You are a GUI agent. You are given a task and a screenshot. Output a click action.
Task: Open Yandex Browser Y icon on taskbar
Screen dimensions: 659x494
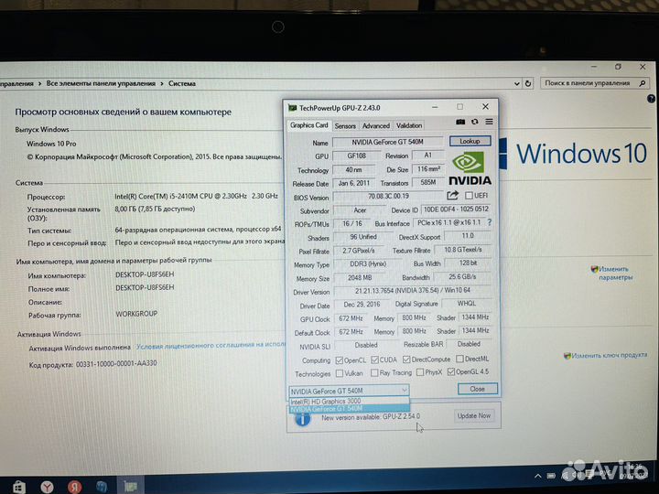[47, 487]
